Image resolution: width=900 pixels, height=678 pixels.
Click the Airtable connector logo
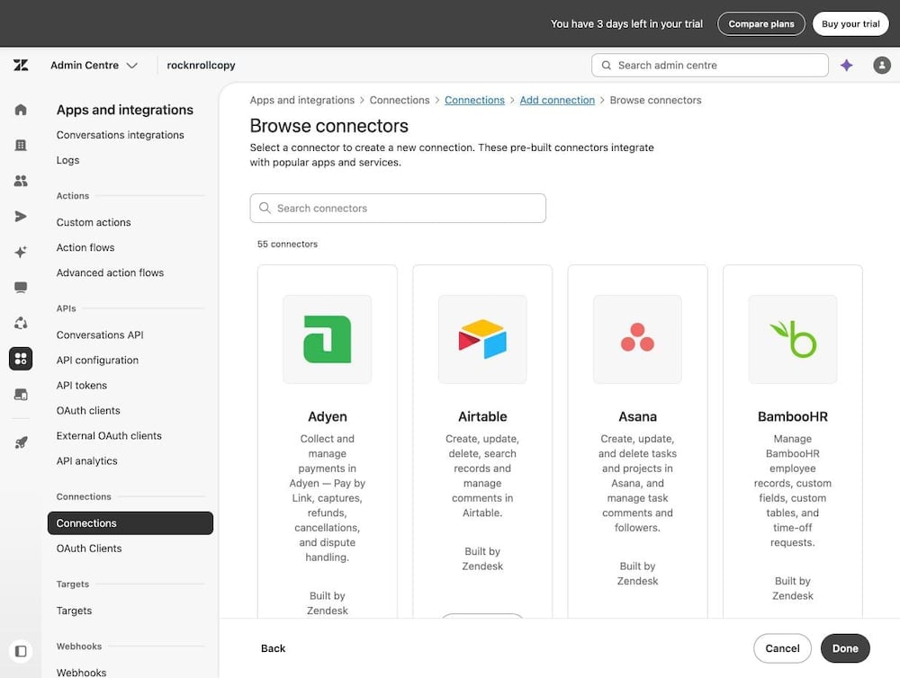pyautogui.click(x=482, y=339)
